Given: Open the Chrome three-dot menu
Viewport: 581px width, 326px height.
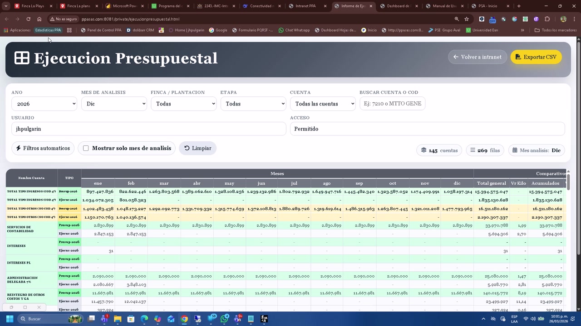Looking at the screenshot, I should [x=574, y=19].
